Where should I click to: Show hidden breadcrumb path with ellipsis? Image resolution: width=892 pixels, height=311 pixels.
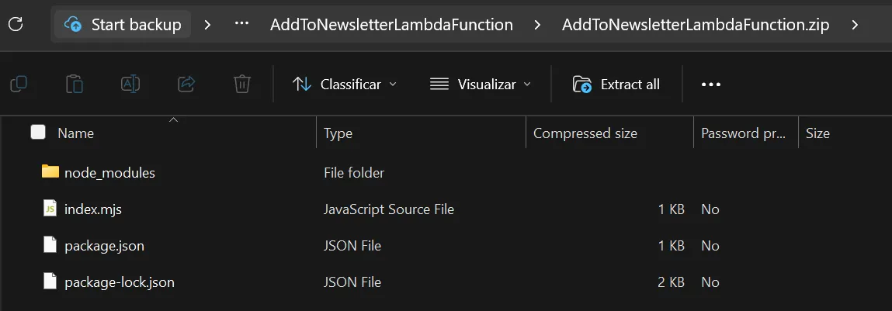coord(241,24)
